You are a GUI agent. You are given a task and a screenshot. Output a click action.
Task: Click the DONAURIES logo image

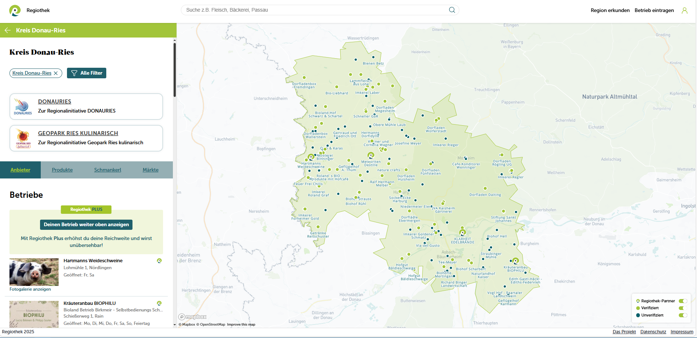pos(23,106)
